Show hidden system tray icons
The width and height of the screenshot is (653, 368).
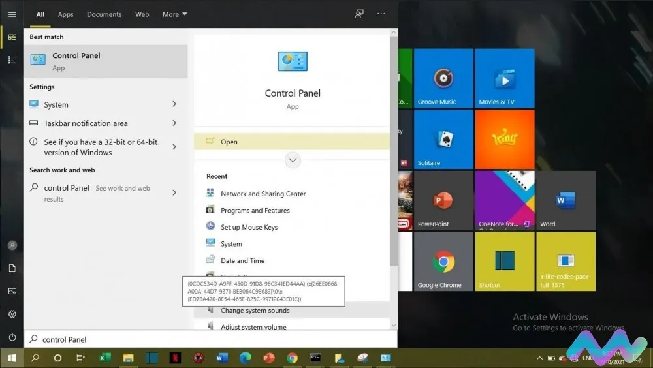pos(540,358)
